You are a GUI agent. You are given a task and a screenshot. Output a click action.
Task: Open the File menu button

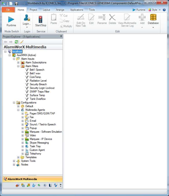(8, 10)
